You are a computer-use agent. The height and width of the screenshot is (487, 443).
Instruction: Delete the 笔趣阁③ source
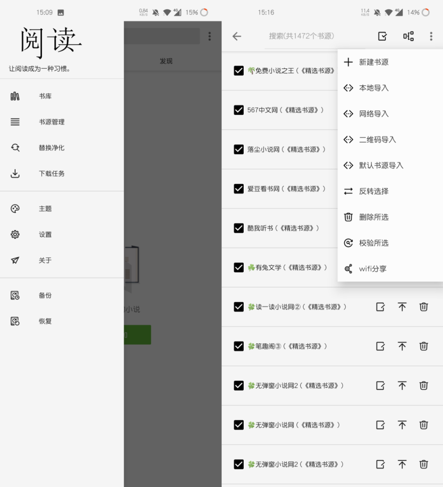[423, 346]
